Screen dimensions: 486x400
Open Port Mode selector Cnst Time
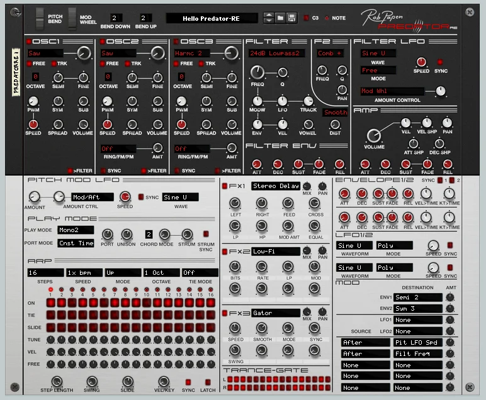click(76, 243)
